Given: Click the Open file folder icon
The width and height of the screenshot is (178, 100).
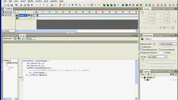Looking at the screenshot, I should pos(8,5).
